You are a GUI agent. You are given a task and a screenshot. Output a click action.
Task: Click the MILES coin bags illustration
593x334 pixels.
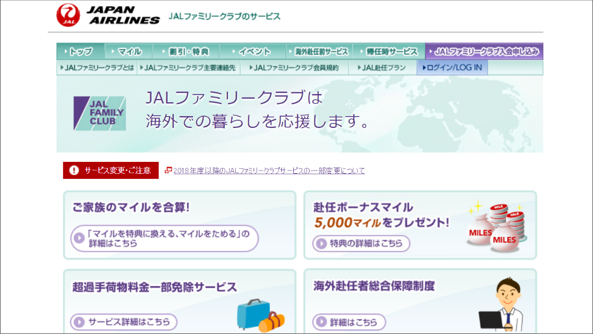pos(496,227)
